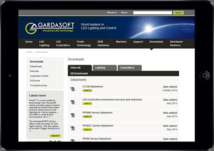Open the PP16CC Series Datasheet title
This screenshot has height=151, width=214.
click(x=98, y=126)
